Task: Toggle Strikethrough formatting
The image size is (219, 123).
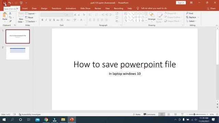Action: (58, 20)
